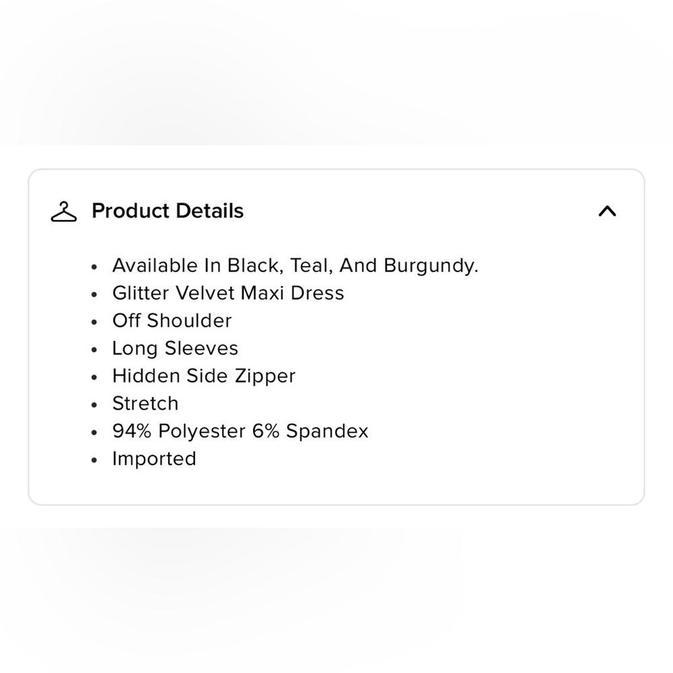Click the 'Glitter Velvet Maxi Dress' bullet text
This screenshot has width=673, height=673.
click(228, 293)
